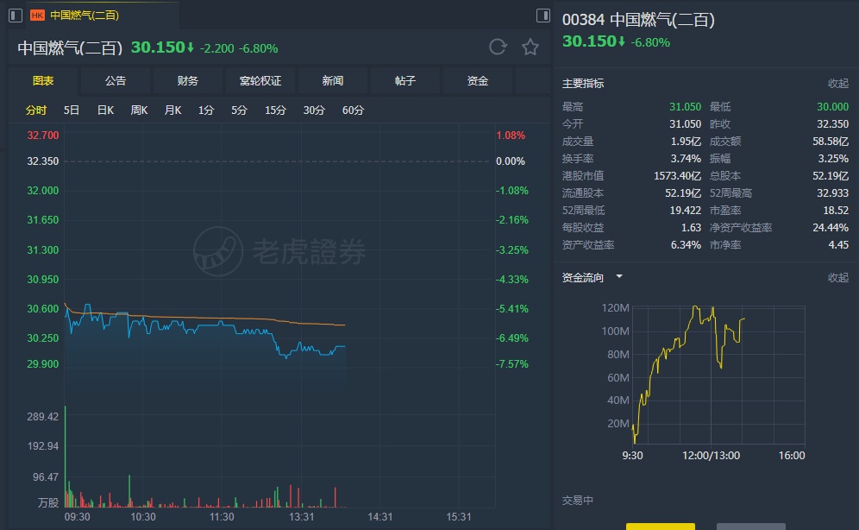Click the yellow button at bottom right
Viewport: 859px width, 530px height.
[661, 527]
